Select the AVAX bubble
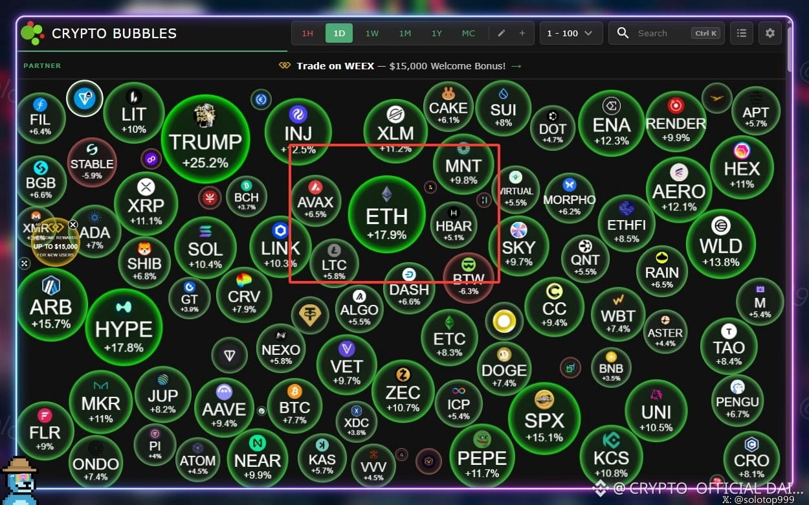This screenshot has width=809, height=505. [315, 200]
